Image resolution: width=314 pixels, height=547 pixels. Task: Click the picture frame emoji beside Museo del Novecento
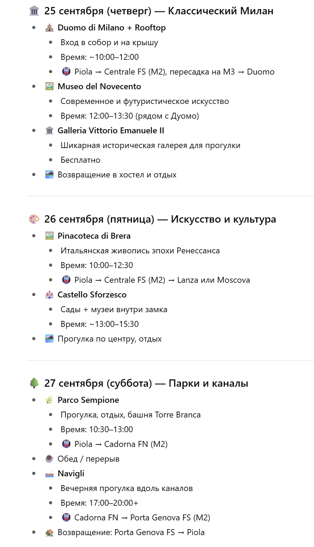(x=49, y=86)
